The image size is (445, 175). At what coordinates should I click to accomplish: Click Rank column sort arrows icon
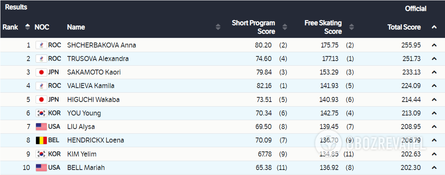27,27
